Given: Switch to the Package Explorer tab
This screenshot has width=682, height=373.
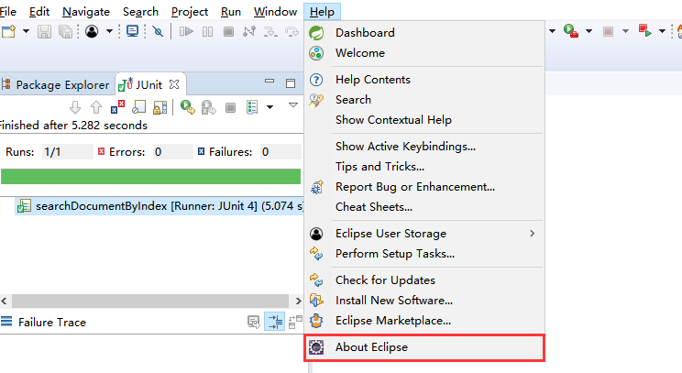Looking at the screenshot, I should click(x=57, y=84).
